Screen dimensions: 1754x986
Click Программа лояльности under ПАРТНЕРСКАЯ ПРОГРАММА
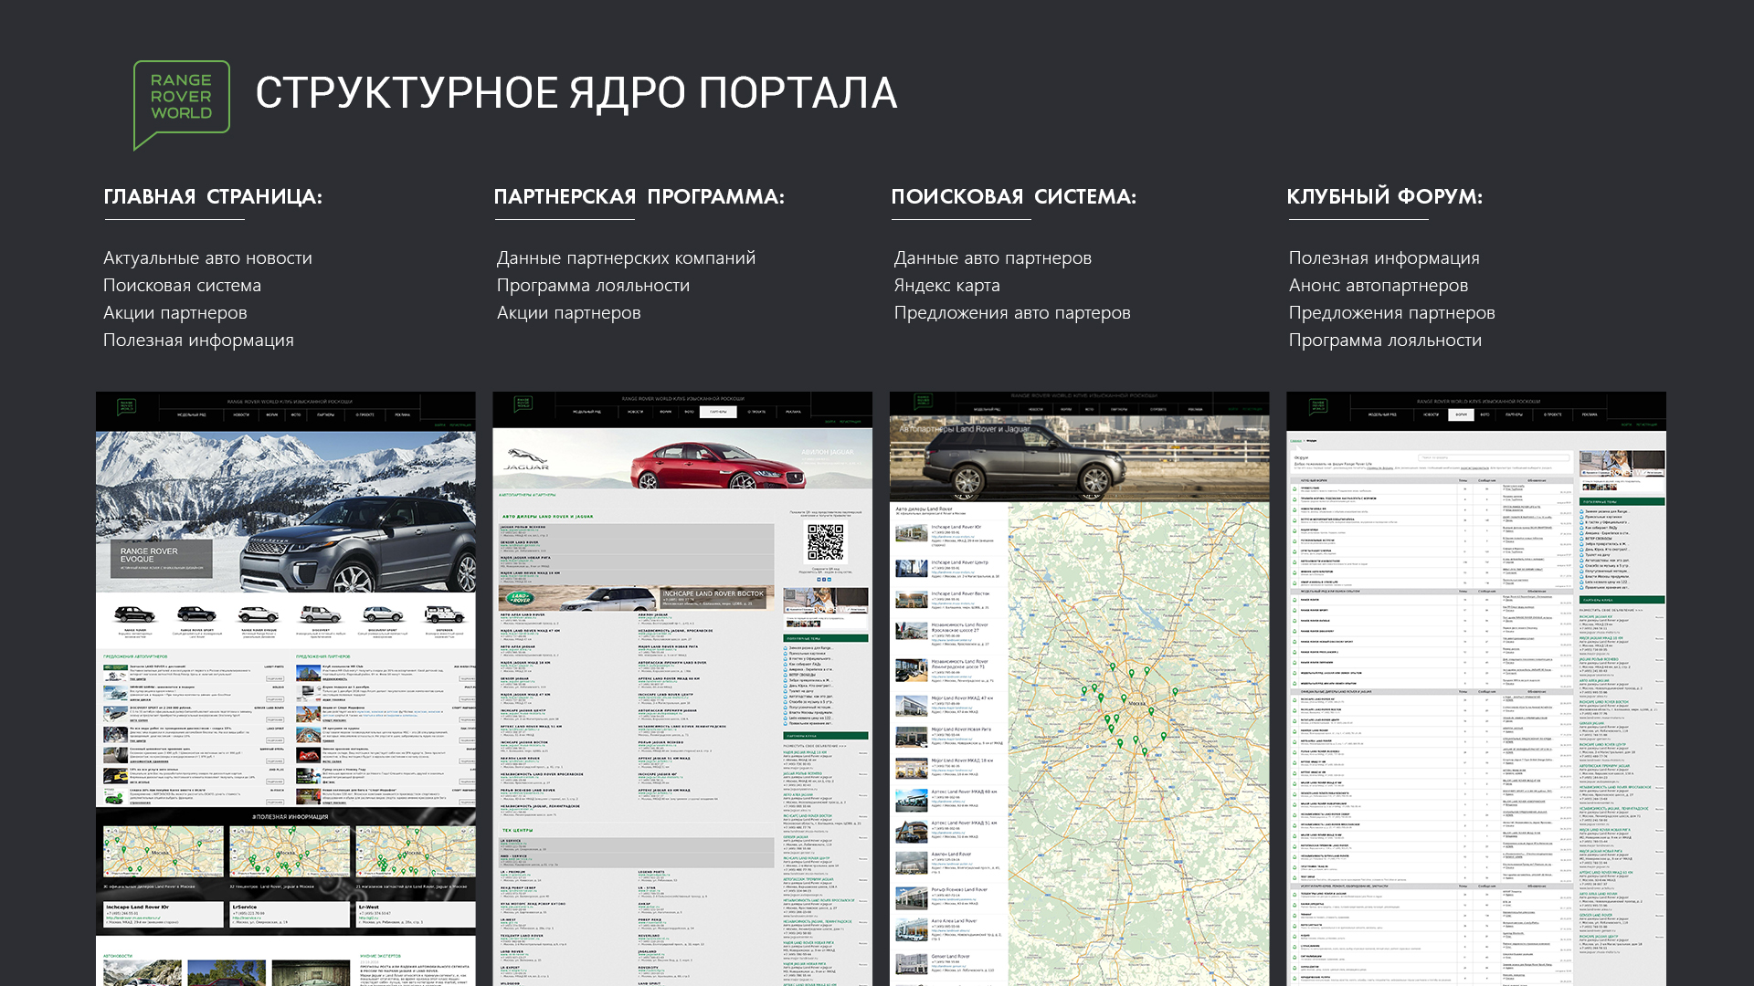[593, 286]
